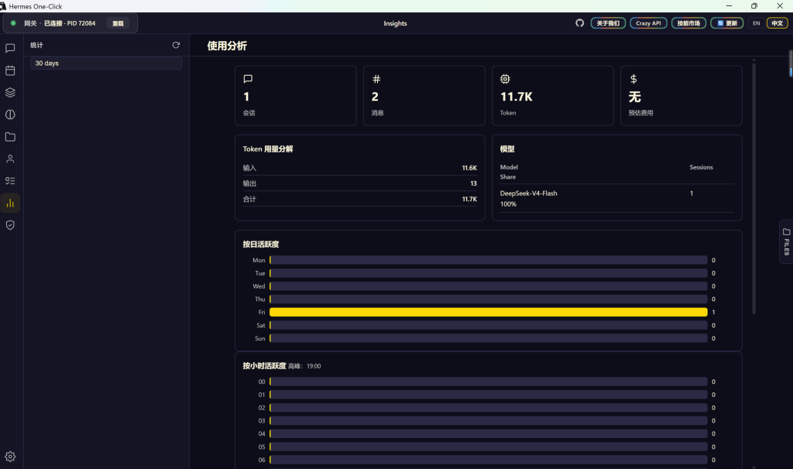The width and height of the screenshot is (793, 469).
Task: Click the 输出 output token row
Action: click(359, 183)
